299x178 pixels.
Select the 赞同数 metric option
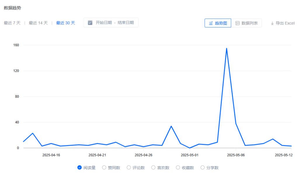pyautogui.click(x=104, y=167)
